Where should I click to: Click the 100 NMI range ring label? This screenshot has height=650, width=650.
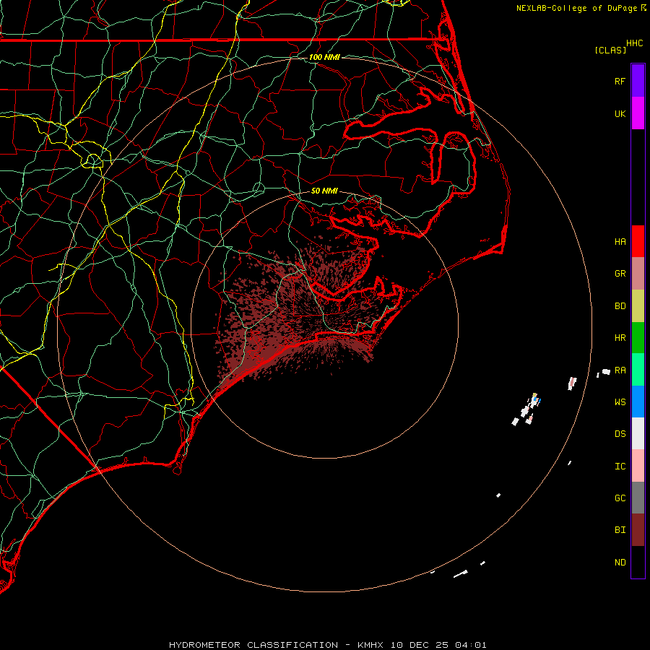(324, 57)
